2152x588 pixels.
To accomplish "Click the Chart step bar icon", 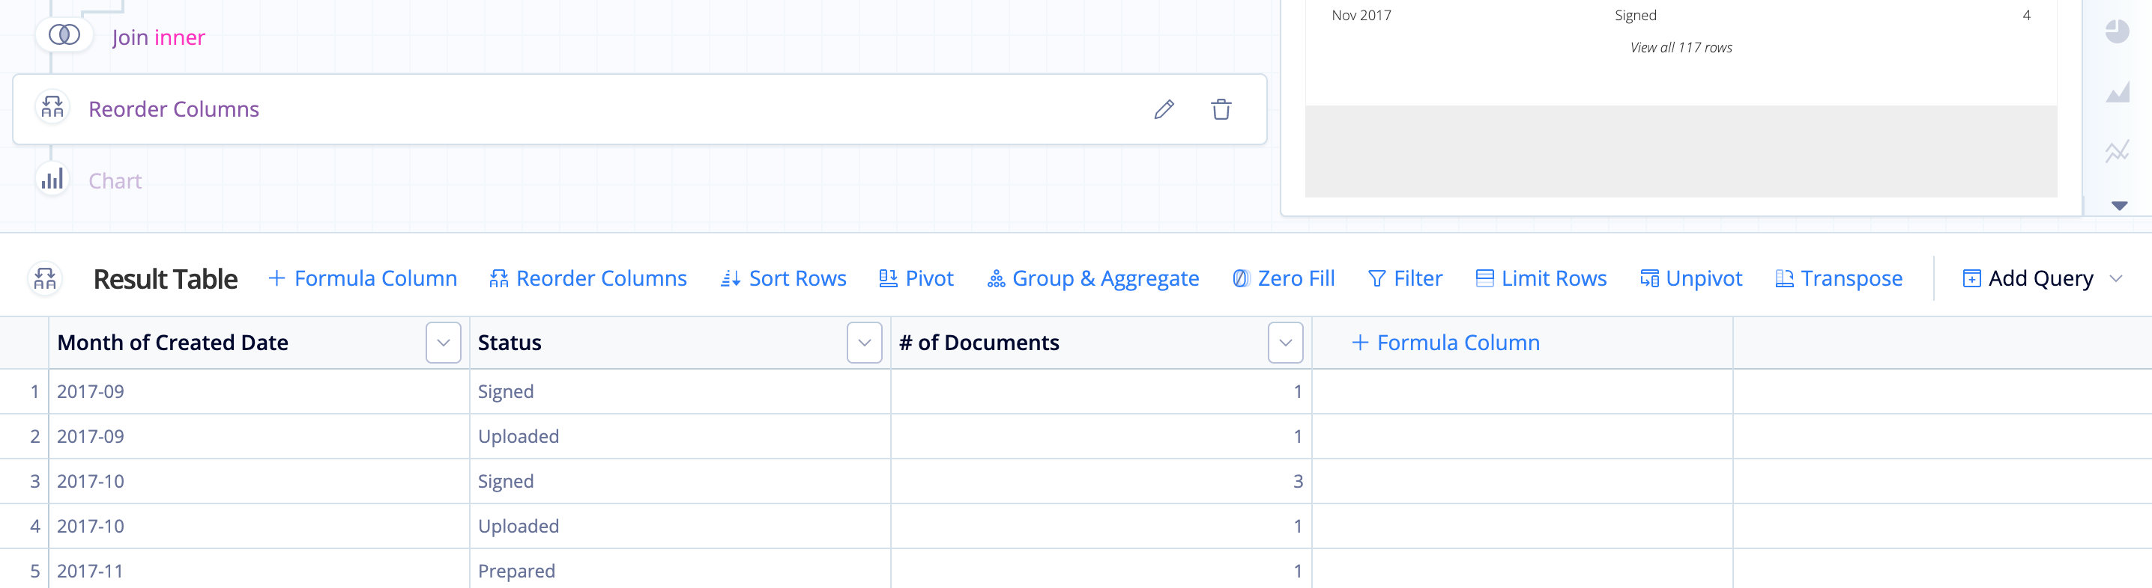I will (x=52, y=180).
